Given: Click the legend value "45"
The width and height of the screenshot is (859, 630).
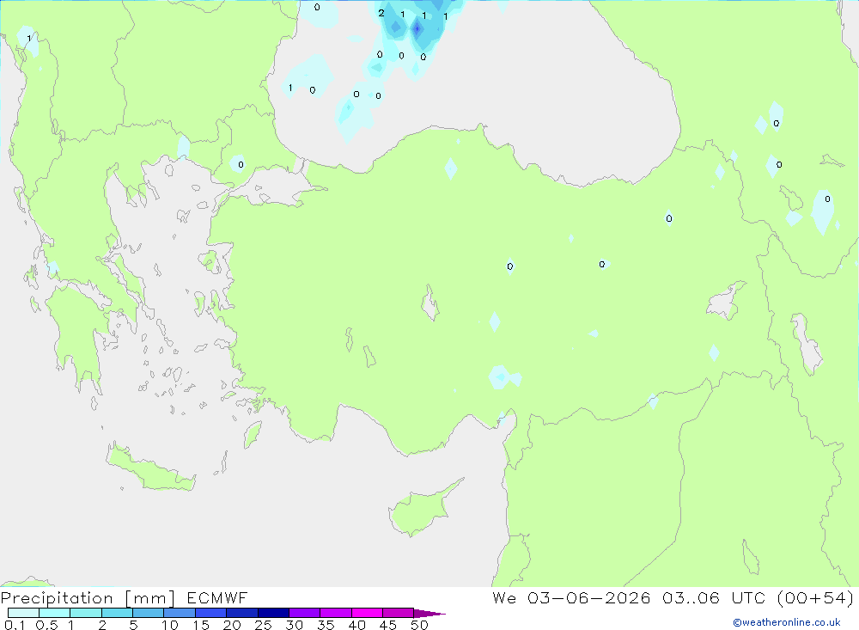Looking at the screenshot, I should coord(388,625).
